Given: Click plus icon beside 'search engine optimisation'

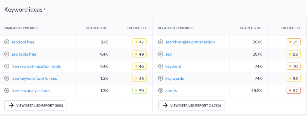Looking at the screenshot, I should (x=161, y=42).
